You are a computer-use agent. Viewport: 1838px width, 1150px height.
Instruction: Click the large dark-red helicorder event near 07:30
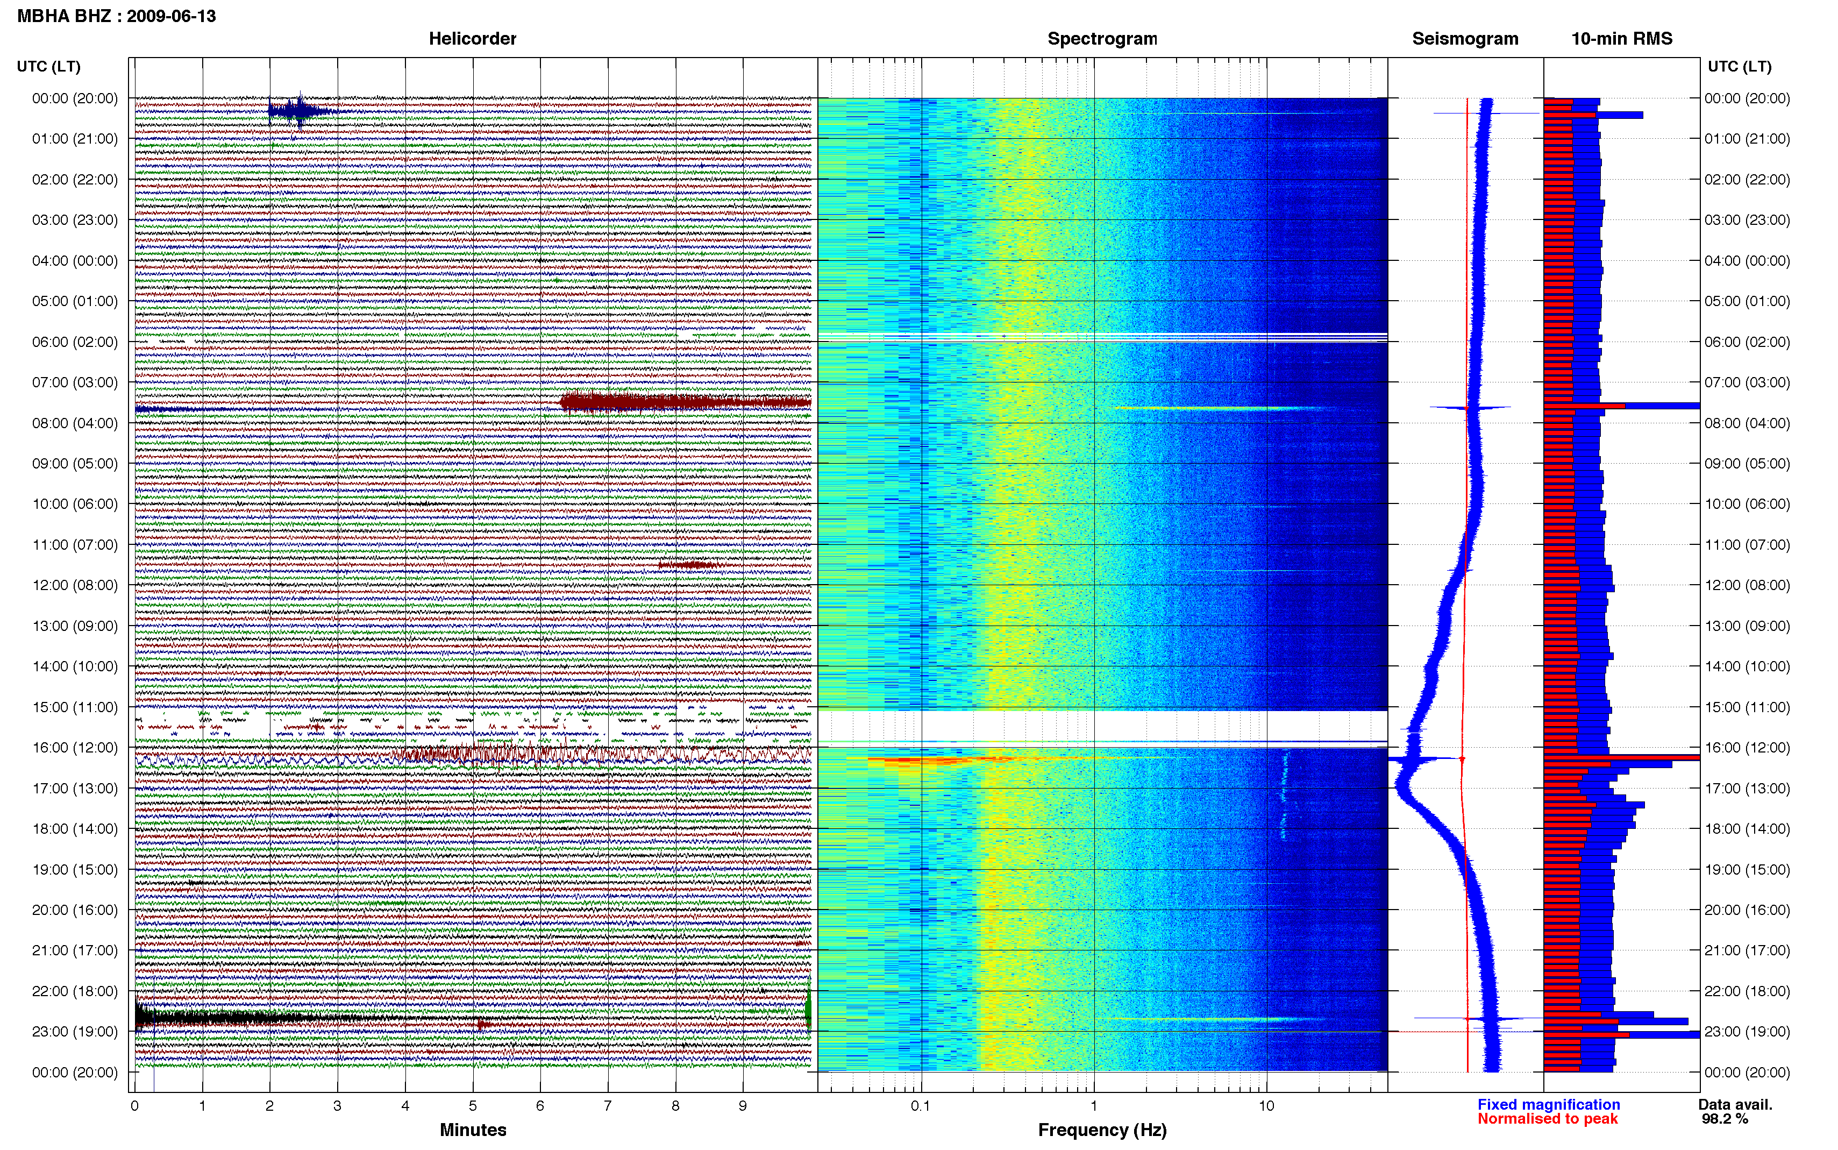click(686, 402)
